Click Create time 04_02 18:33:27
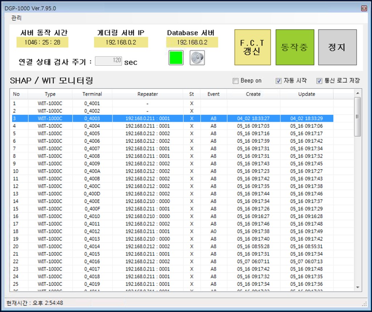Image resolution: width=372 pixels, height=312 pixels. click(x=253, y=118)
